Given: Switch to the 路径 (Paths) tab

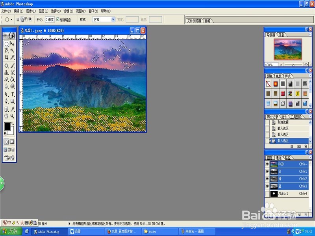Looking at the screenshot, I should pyautogui.click(x=287, y=158).
